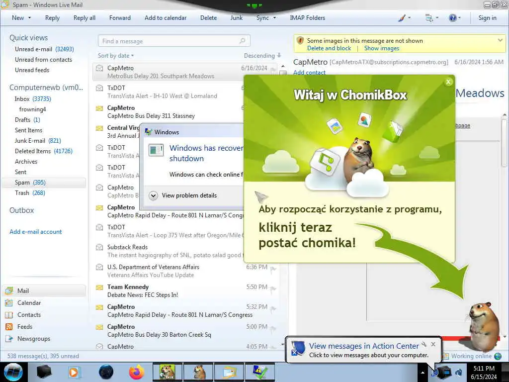Open the Sort by date dropdown

point(115,56)
